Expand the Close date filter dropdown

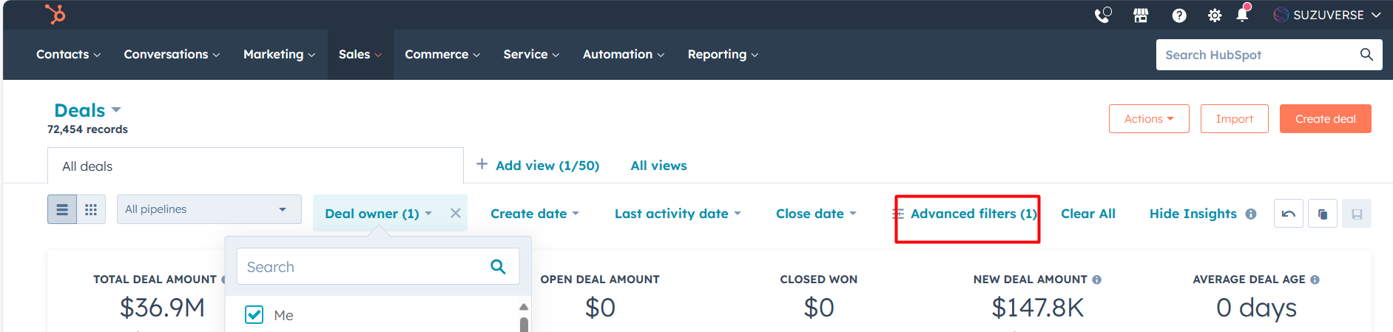(815, 214)
